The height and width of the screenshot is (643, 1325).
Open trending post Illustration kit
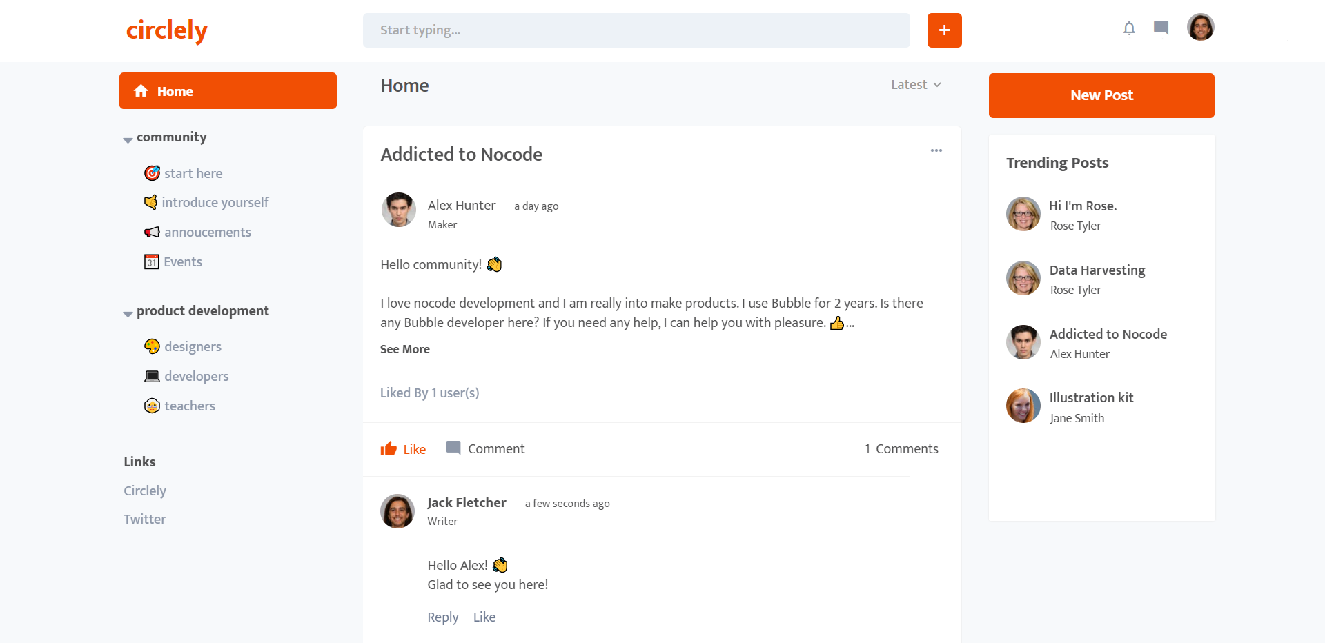(1091, 398)
